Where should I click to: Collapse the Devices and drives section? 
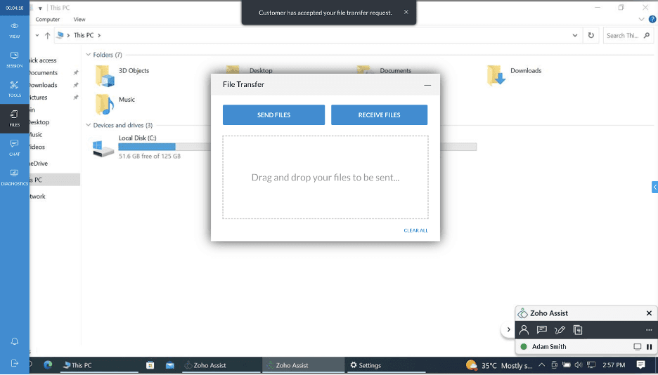point(88,125)
